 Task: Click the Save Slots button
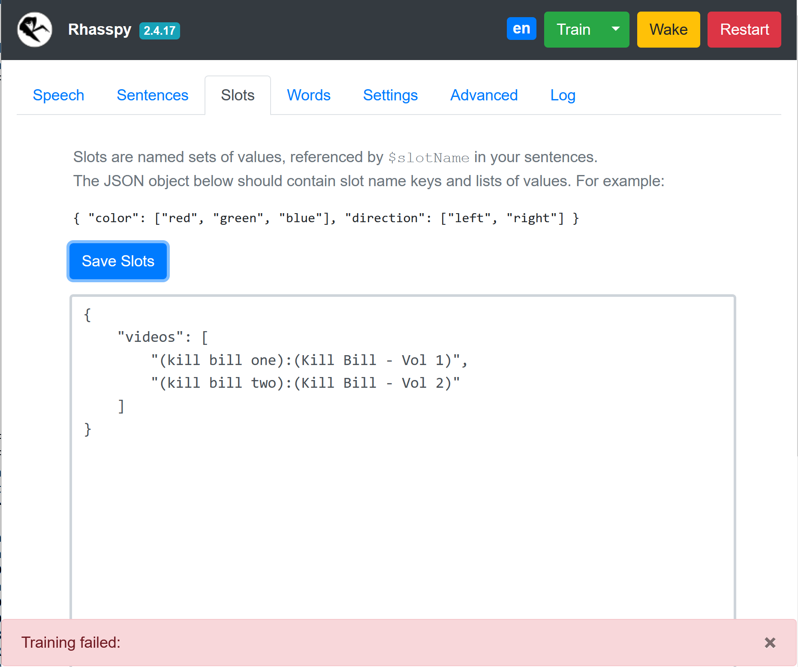(x=118, y=261)
